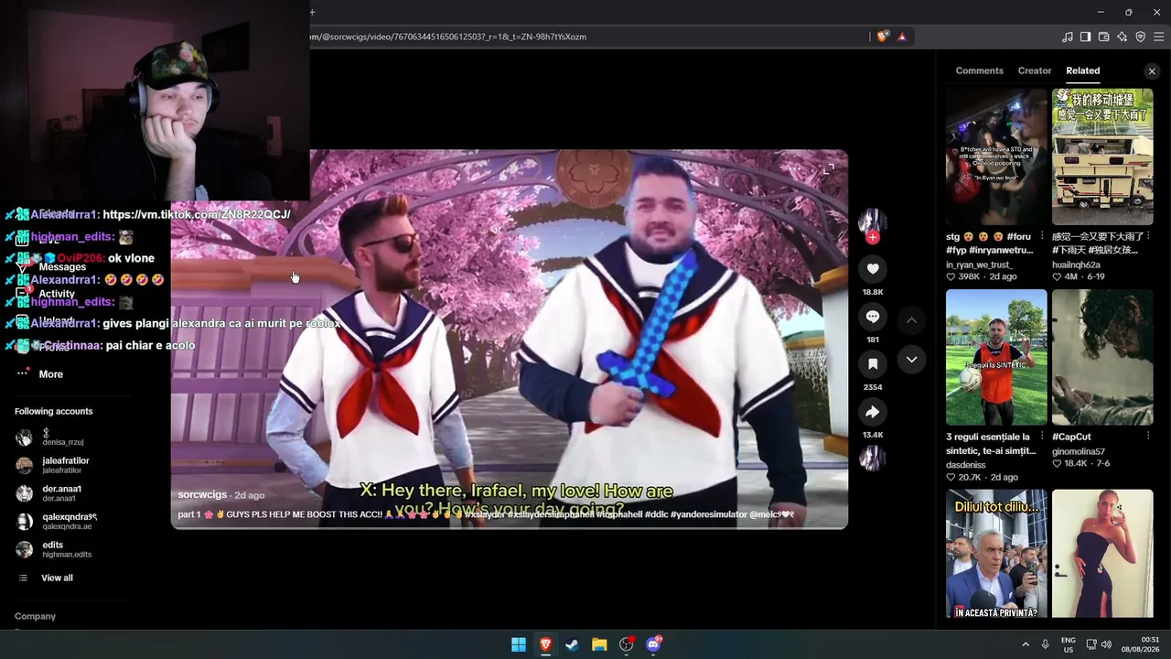
Task: Open a new browser tab
Action: click(312, 12)
